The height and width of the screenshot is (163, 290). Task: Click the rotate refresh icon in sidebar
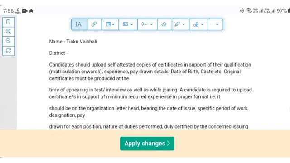coord(8,51)
